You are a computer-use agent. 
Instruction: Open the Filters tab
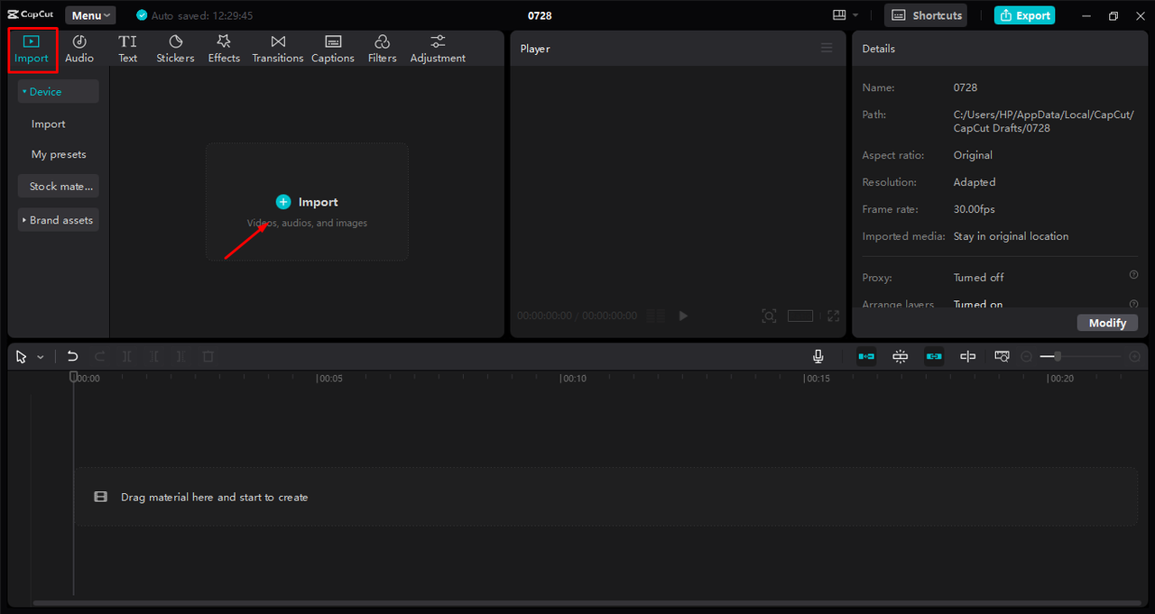click(383, 50)
